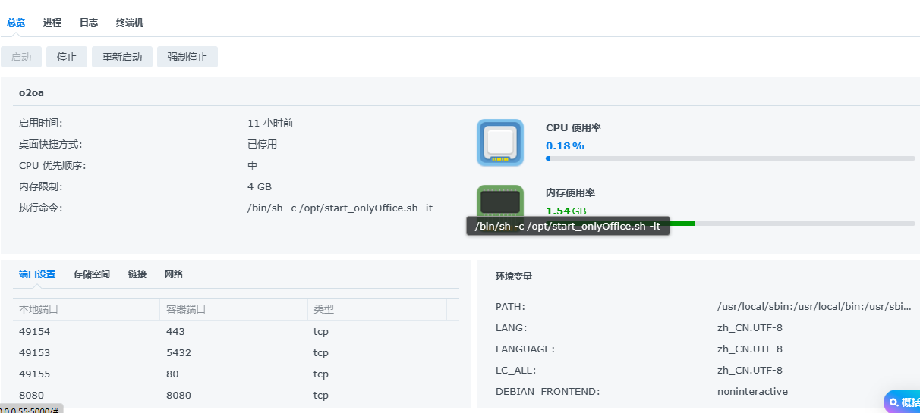Sort by the 容器端口 column header
Screen dimensions: 920x413
[x=186, y=309]
